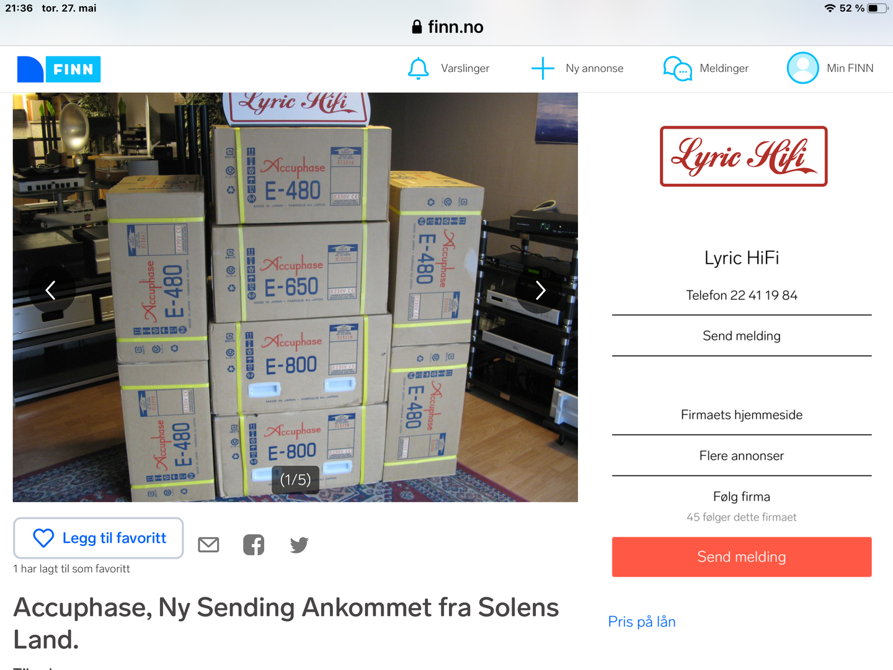Click the Send melding text link below phone
The image size is (893, 670).
coord(742,336)
